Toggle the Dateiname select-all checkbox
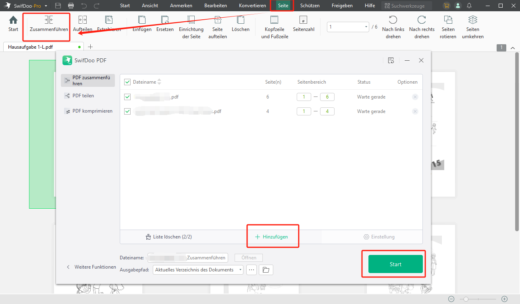Image resolution: width=520 pixels, height=304 pixels. point(127,82)
